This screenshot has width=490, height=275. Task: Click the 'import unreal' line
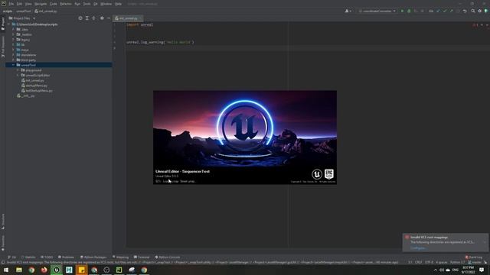pos(139,24)
